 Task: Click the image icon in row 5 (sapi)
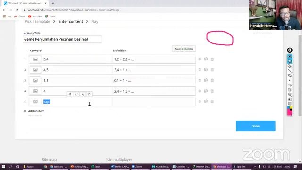(x=35, y=102)
